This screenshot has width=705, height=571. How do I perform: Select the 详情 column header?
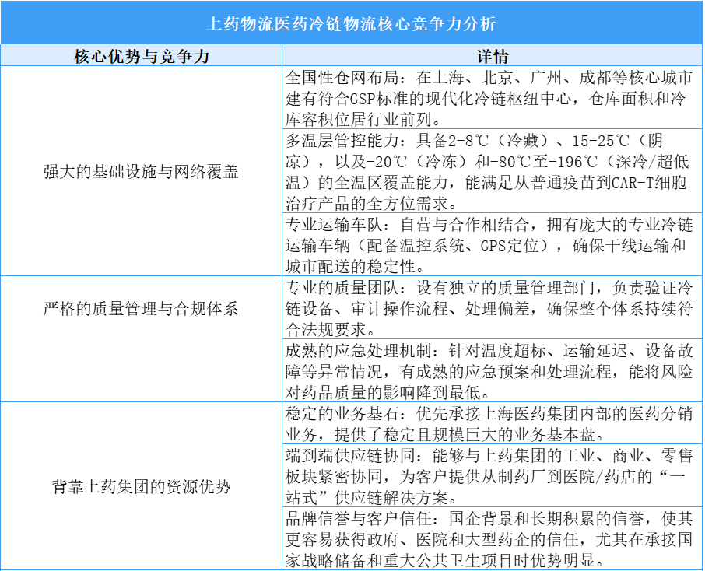[x=493, y=54]
